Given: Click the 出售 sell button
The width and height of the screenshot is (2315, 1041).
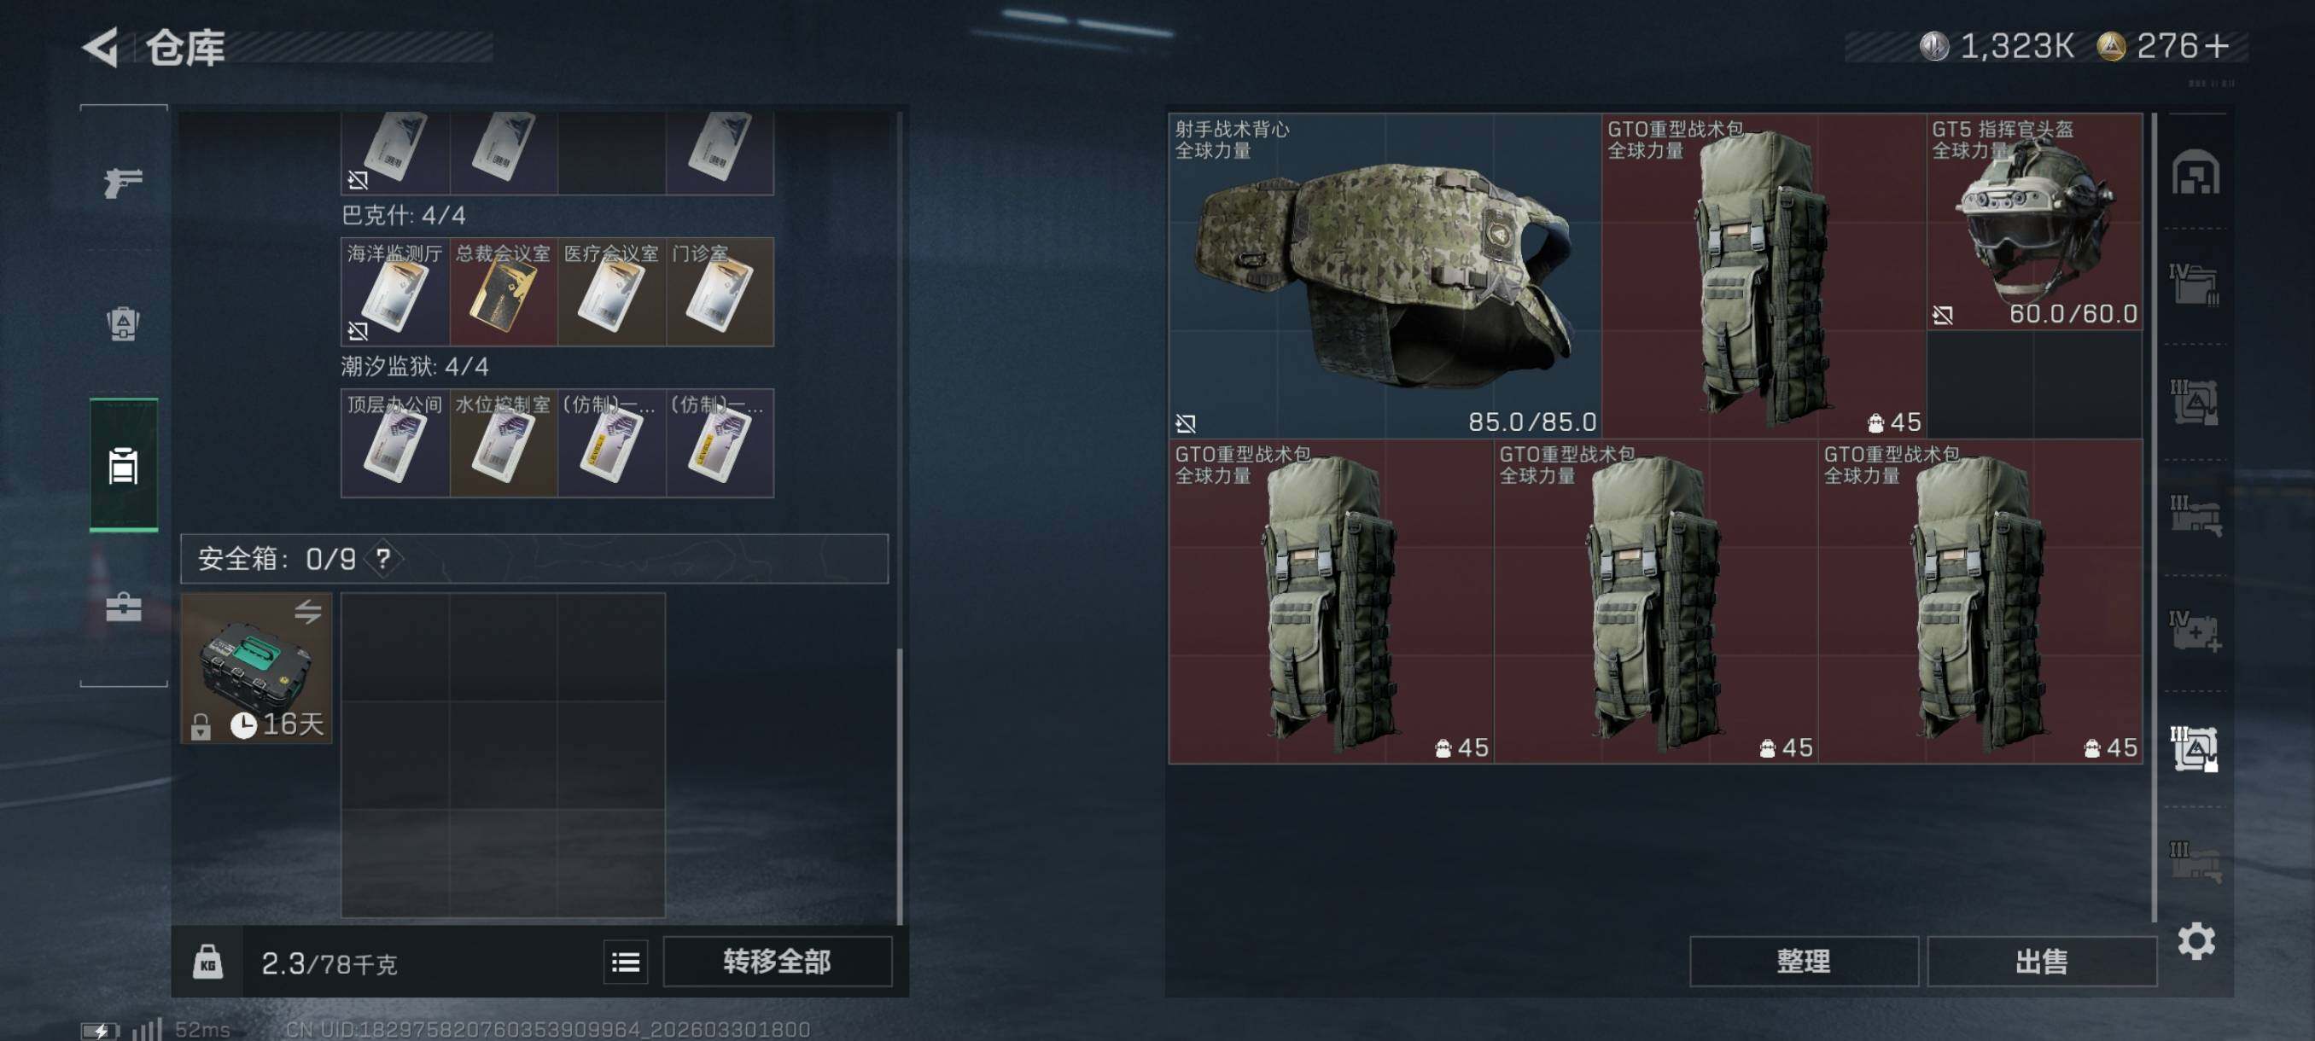Looking at the screenshot, I should (2041, 961).
